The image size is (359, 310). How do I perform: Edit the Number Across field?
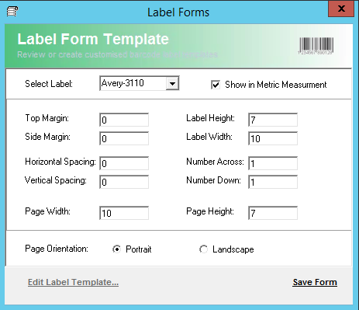(273, 163)
